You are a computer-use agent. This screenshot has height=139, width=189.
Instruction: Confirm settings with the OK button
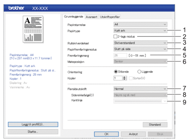tap(106, 134)
